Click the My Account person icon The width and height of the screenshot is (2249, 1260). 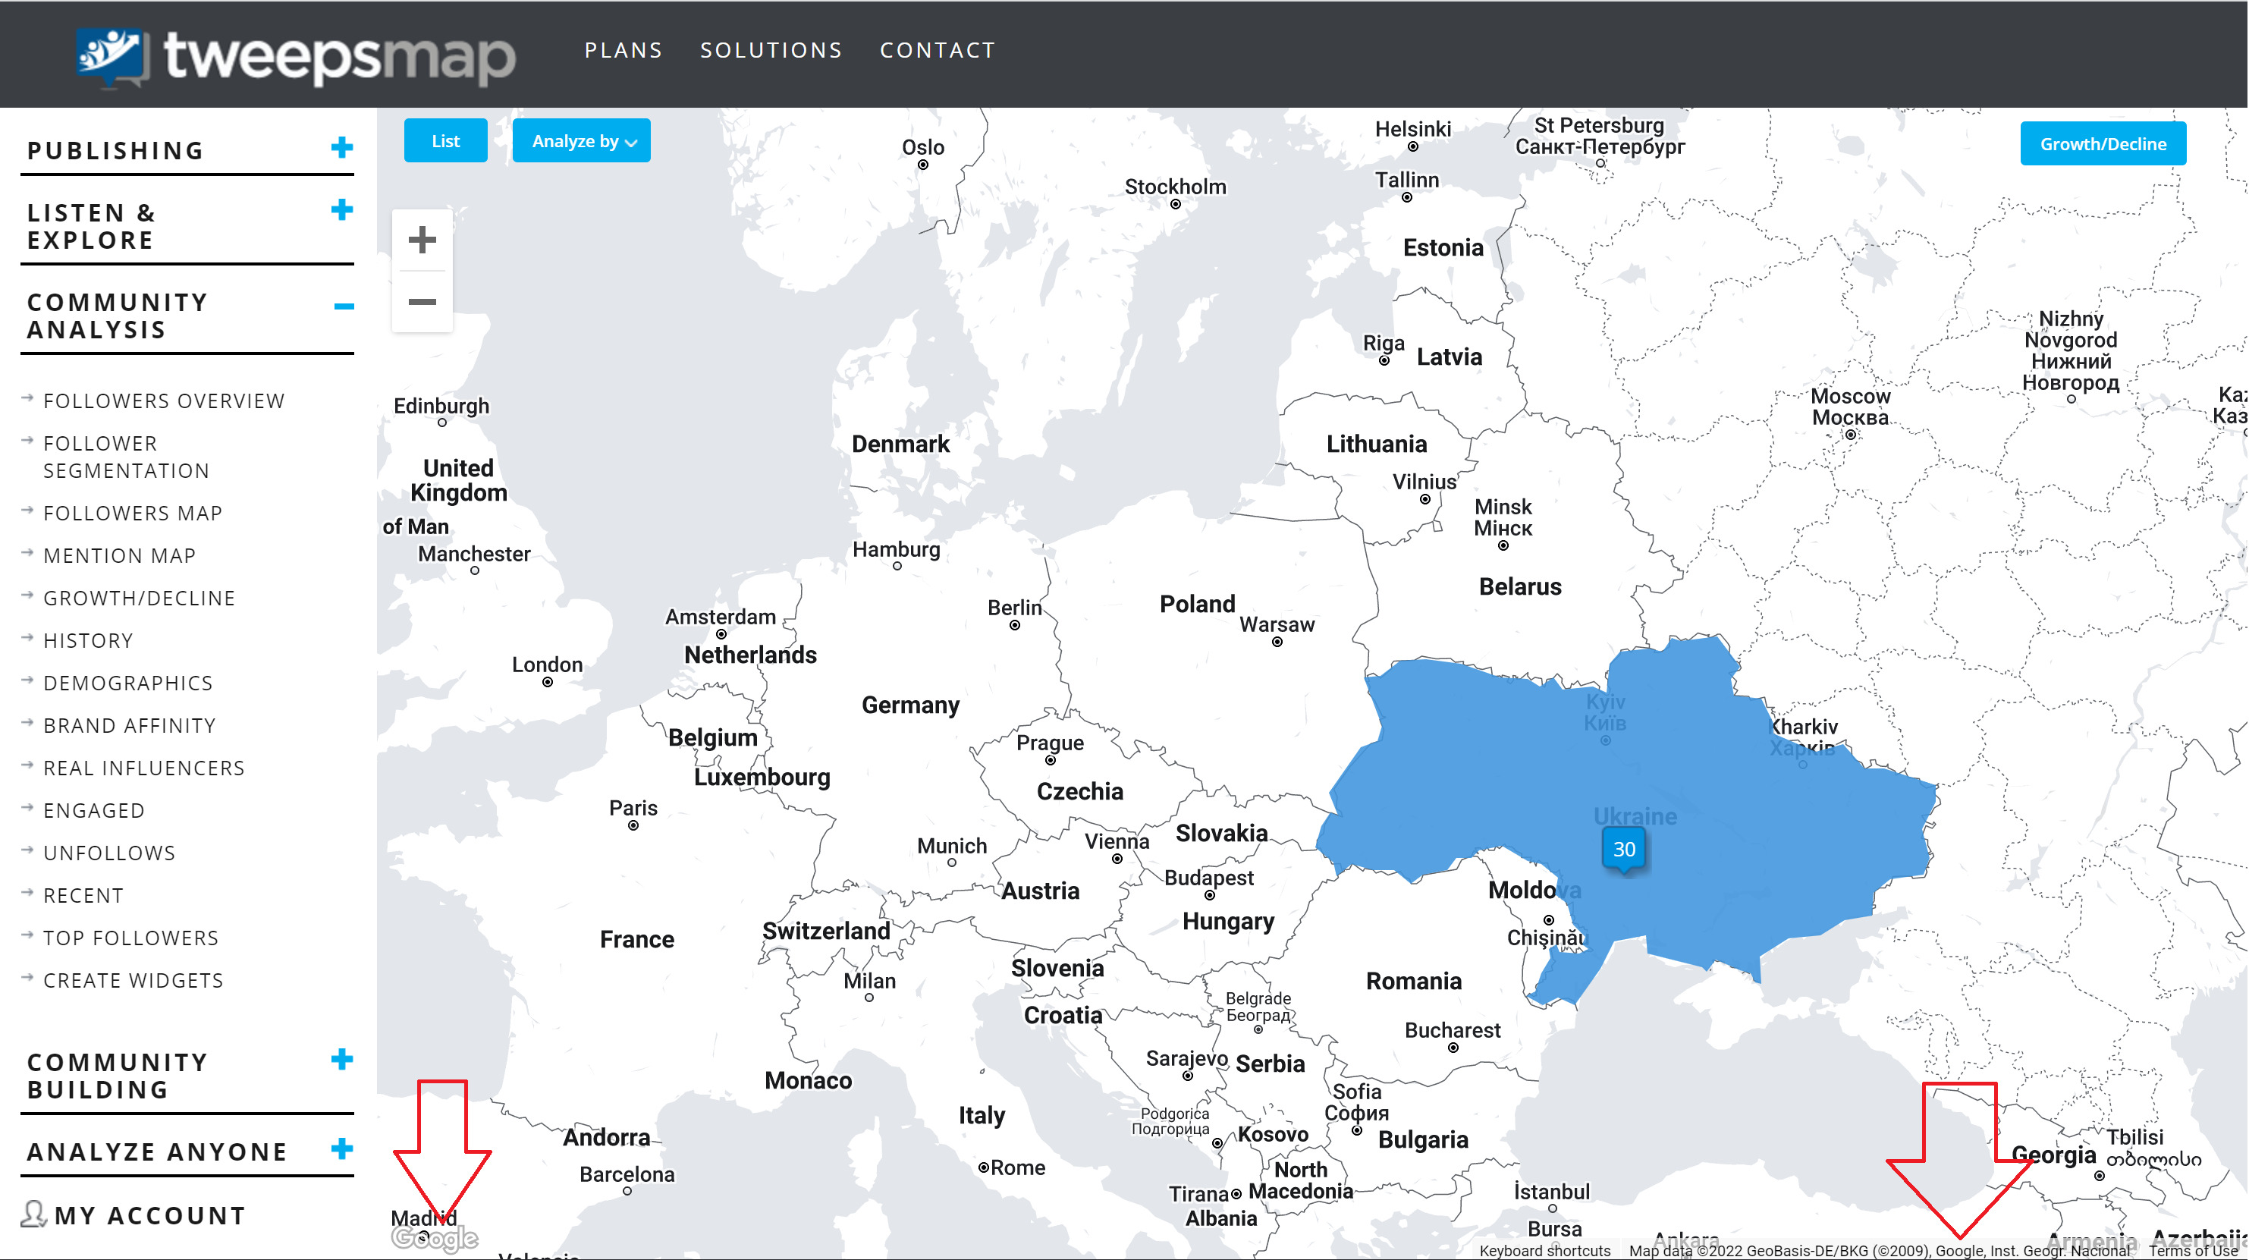click(x=33, y=1214)
